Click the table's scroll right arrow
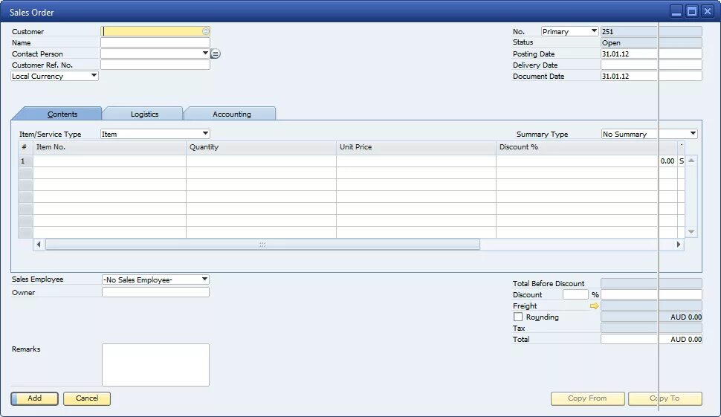 (x=678, y=245)
